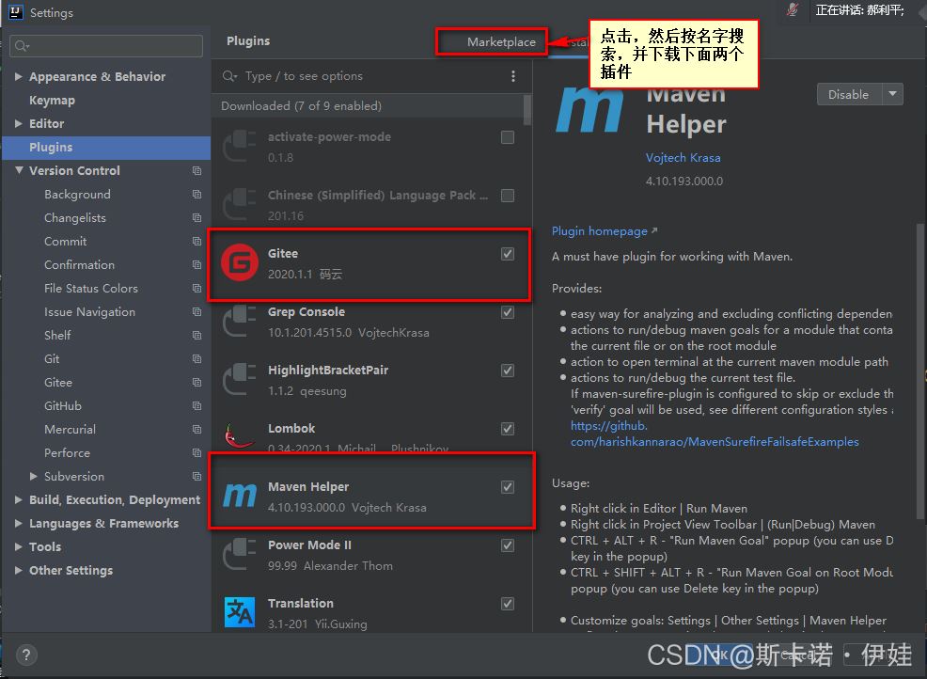
Task: Click the copy icon next to Subversion
Action: (196, 477)
